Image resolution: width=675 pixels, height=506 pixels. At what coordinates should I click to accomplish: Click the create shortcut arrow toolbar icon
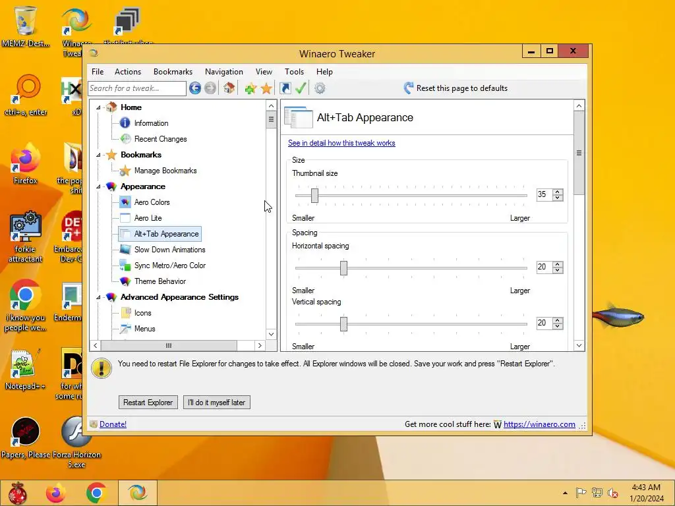pyautogui.click(x=285, y=88)
